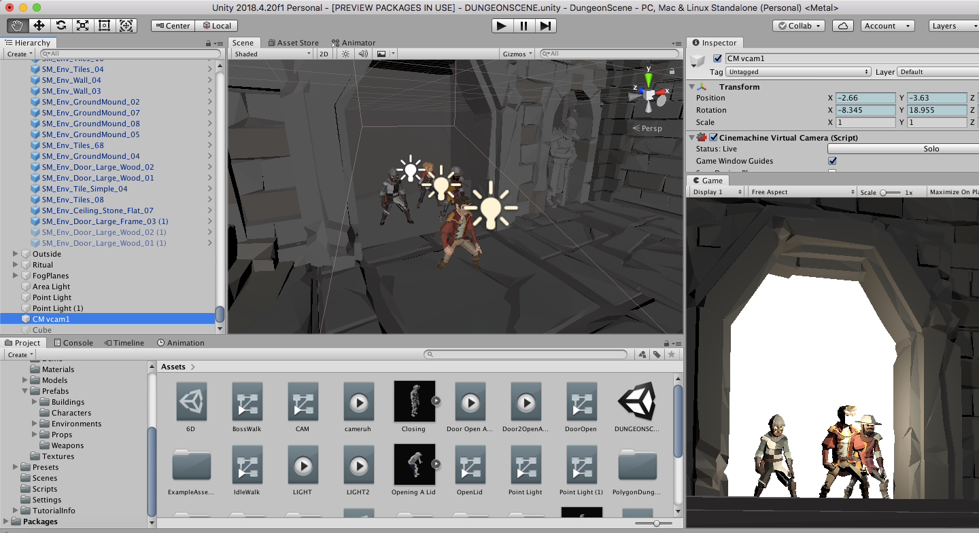The height and width of the screenshot is (533, 979).
Task: Select the LIGHT2 animation clip
Action: point(358,470)
